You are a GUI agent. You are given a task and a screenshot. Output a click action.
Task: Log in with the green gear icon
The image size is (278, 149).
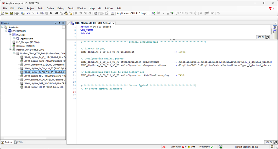click(x=154, y=13)
